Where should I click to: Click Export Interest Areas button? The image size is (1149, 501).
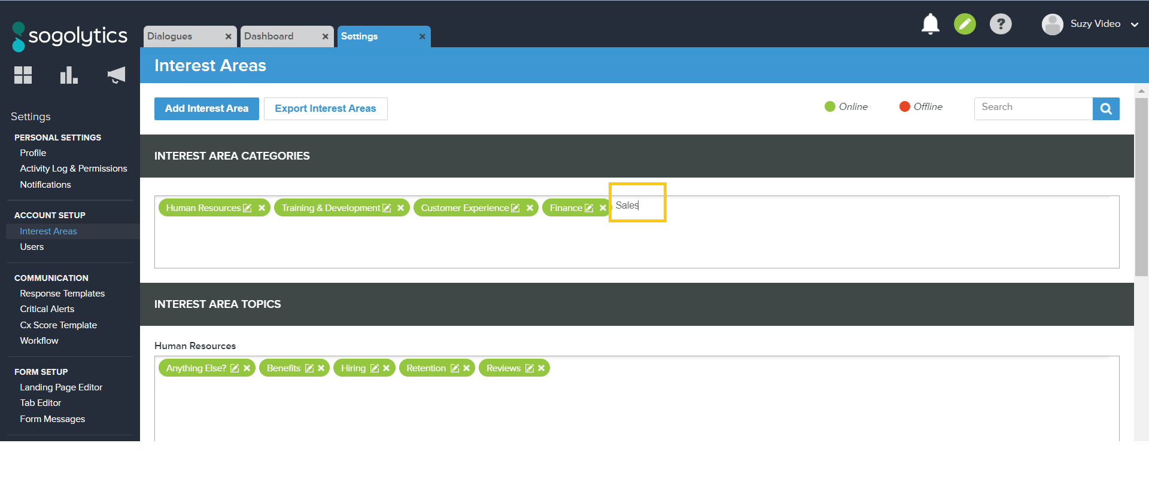click(325, 109)
